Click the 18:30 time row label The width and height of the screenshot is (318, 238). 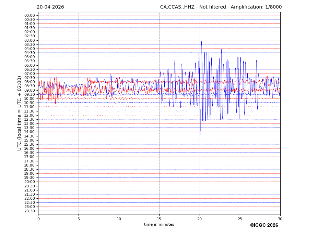pos(30,169)
